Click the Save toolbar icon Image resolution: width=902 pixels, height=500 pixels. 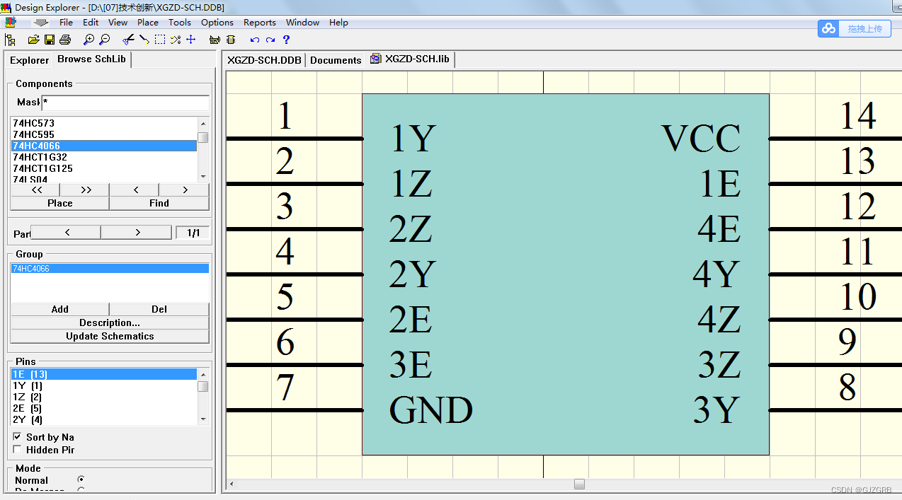click(x=49, y=40)
